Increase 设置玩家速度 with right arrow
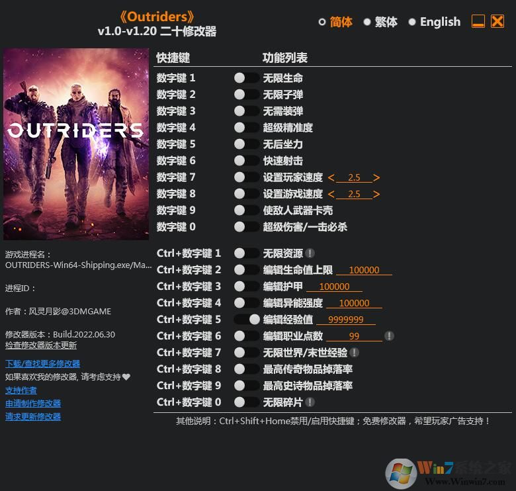516x491 pixels. click(x=376, y=177)
